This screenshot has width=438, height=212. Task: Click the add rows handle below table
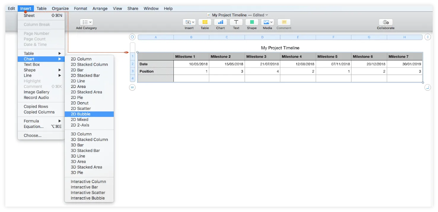pyautogui.click(x=132, y=87)
